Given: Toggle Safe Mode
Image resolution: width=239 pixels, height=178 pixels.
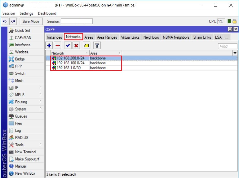Looking at the screenshot, I should click(x=31, y=21).
